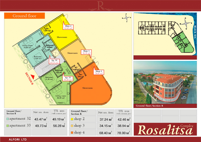This screenshot has height=142, width=201.
Task: Click the shop 4 total area 78.00 m²
Action: (x=124, y=133)
